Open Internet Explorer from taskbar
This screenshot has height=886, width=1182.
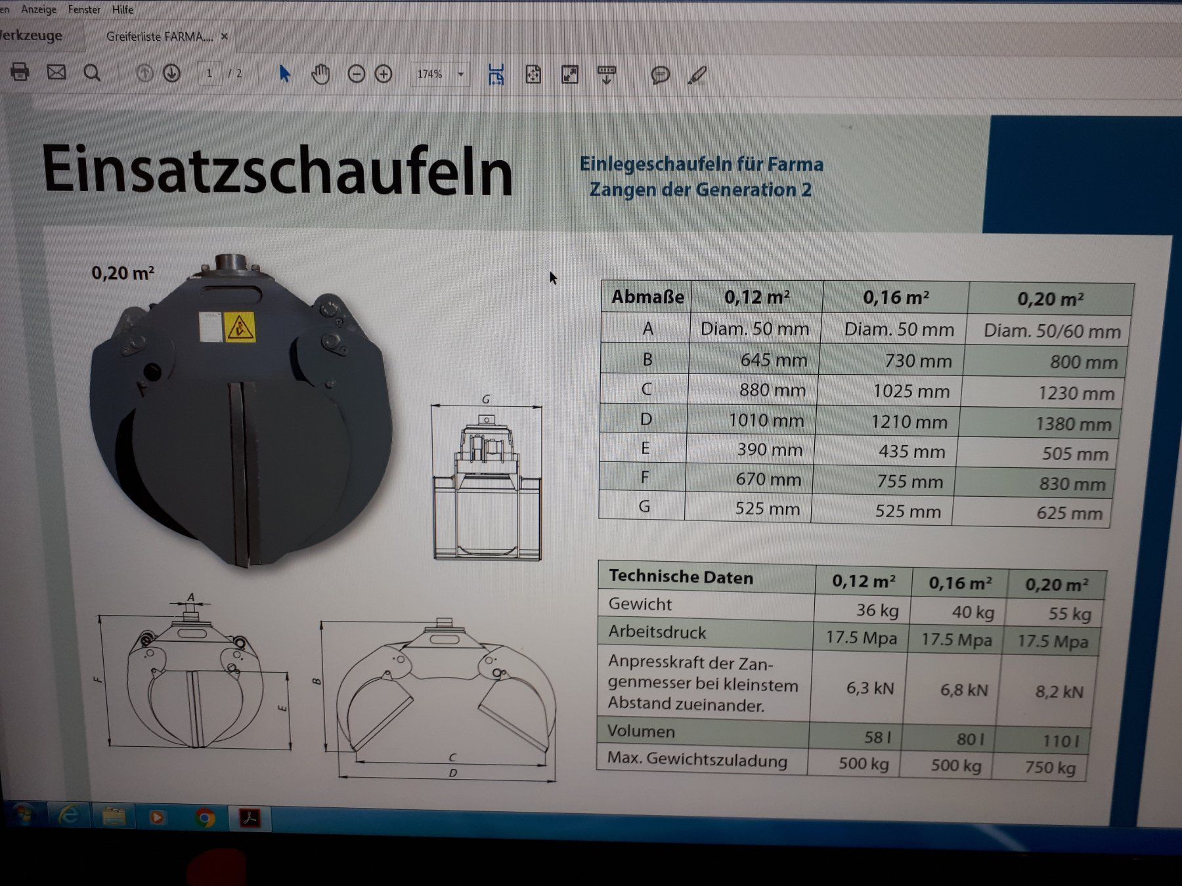pos(69,816)
